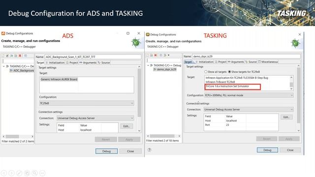315x177 pixels.
Task: Click Close button in ADS dialog
Action: [130, 151]
